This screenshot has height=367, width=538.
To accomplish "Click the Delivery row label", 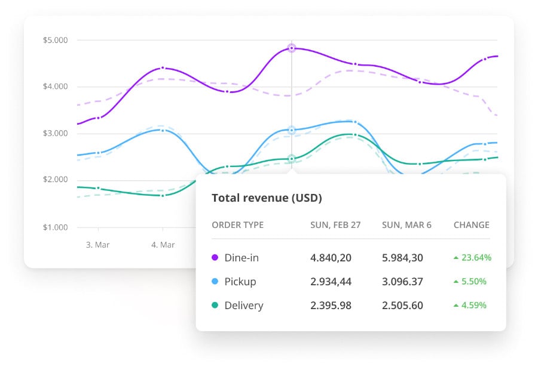I will [x=244, y=306].
